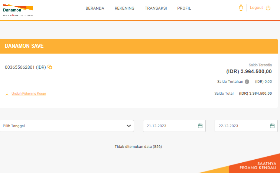Click the Saldo Tersedia amount (IDR) 3.964.500,00

[x=249, y=71]
